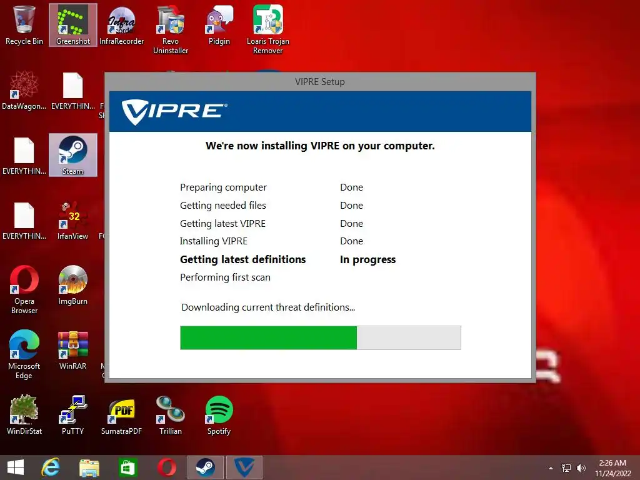
Task: Click the "Preparing computer" step
Action: pos(223,187)
